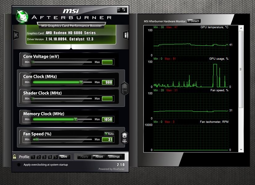Close the Afterburner window

[124, 10]
